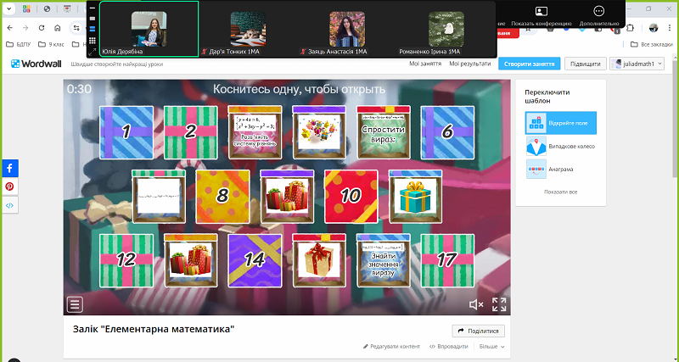Go to Мої заняття
This screenshot has width=679, height=362.
pos(424,64)
